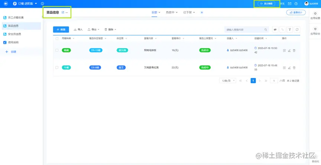
Task: Click the 导入 import button
Action: 78,29
